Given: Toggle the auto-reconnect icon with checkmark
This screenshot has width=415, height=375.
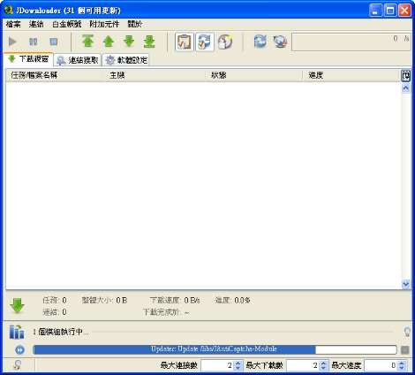Looking at the screenshot, I should 205,42.
